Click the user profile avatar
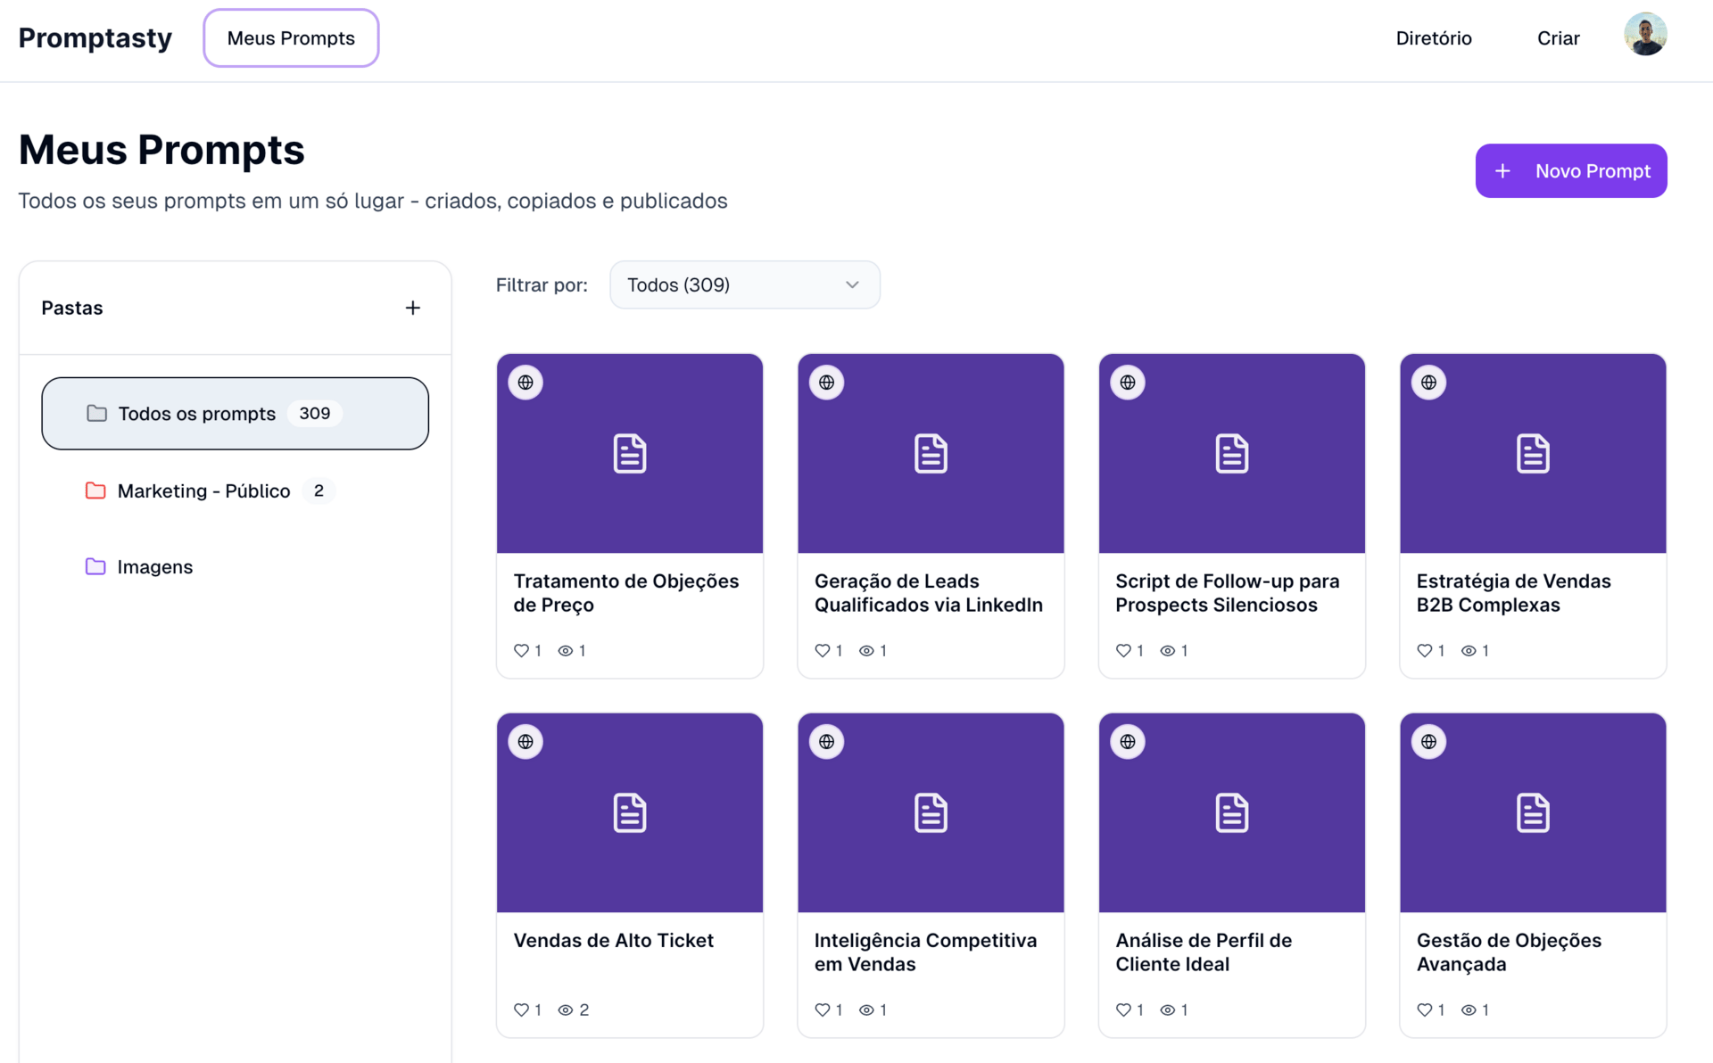The width and height of the screenshot is (1713, 1063). pos(1644,36)
